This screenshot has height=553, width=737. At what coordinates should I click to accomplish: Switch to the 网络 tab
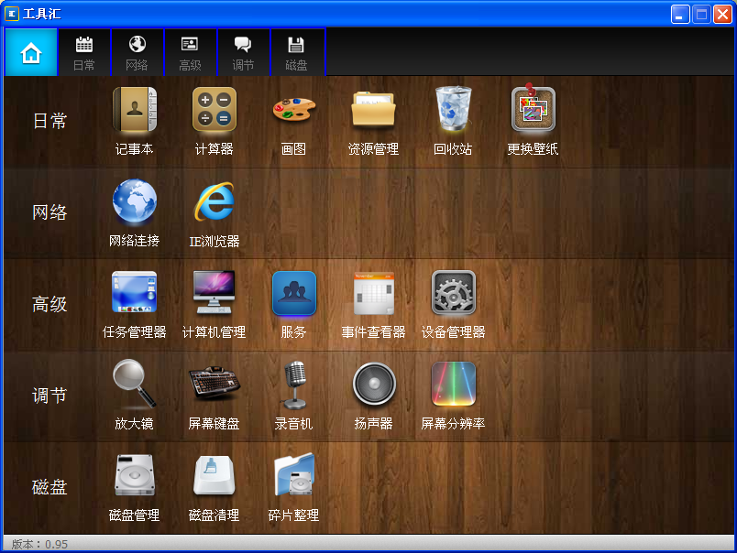(x=137, y=52)
